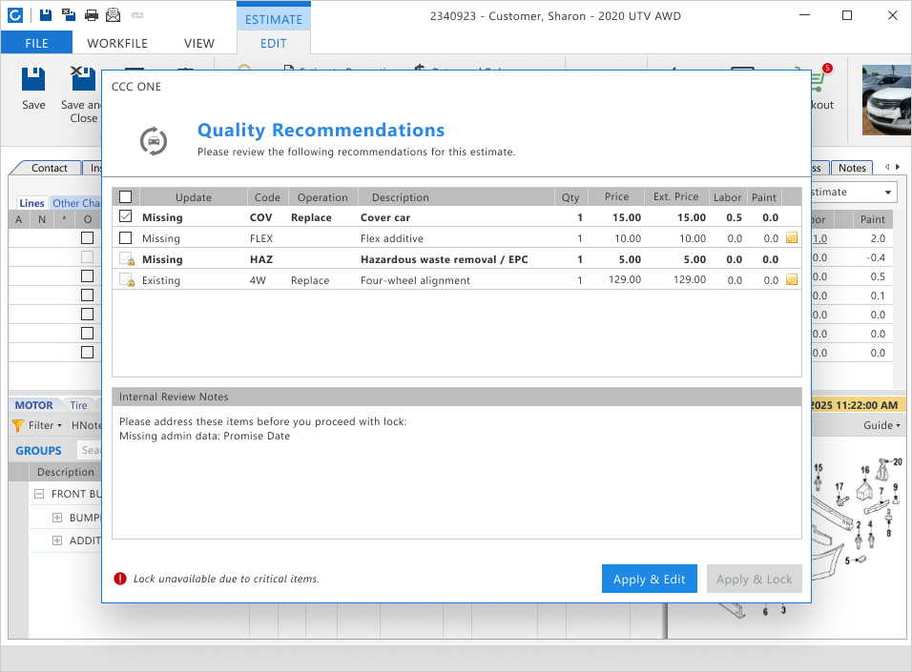This screenshot has width=912, height=672.
Task: Open the FILE menu
Action: click(36, 43)
